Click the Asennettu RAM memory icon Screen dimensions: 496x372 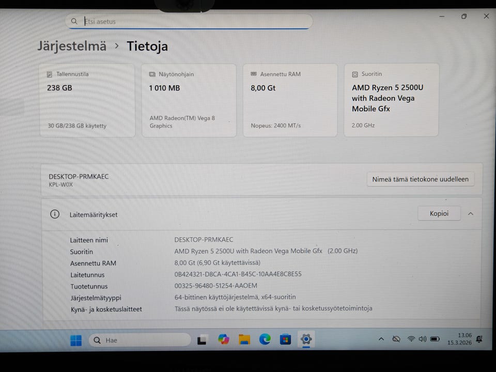(254, 74)
